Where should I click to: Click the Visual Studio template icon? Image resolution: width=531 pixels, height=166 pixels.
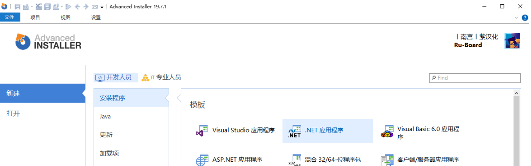click(201, 131)
